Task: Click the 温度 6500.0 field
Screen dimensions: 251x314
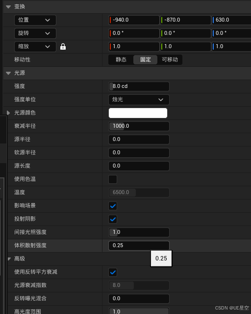Action: [x=139, y=193]
